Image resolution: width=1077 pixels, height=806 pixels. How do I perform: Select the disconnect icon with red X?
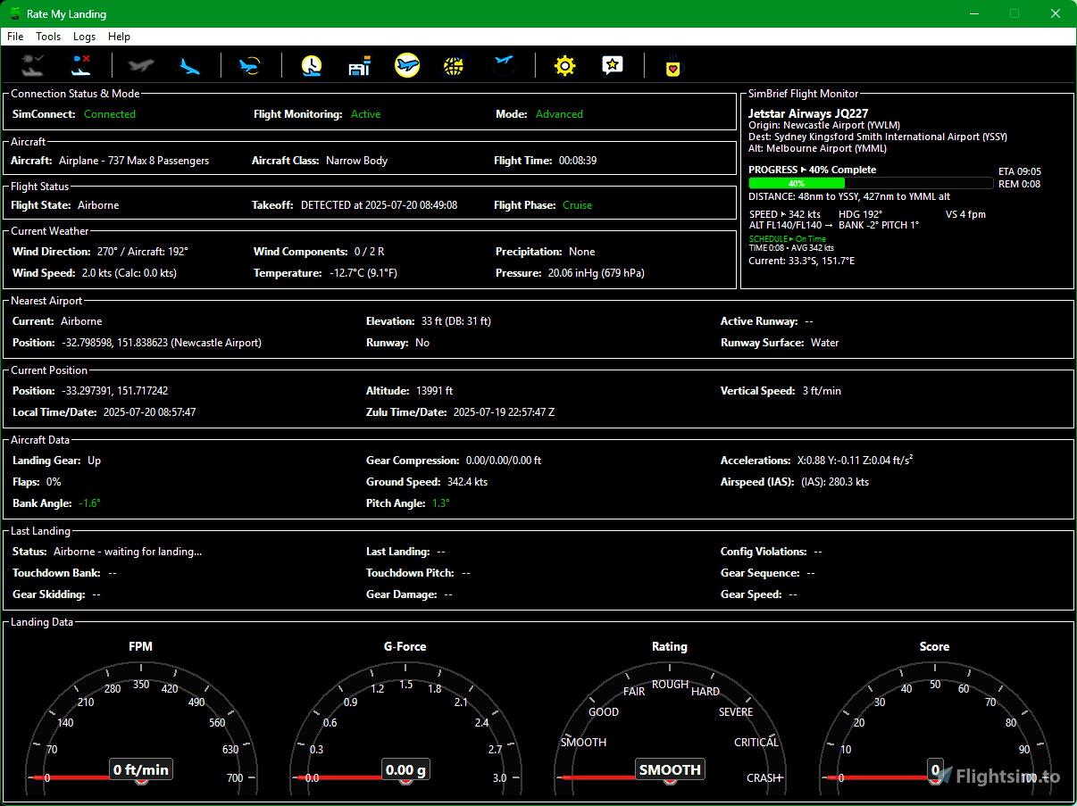coord(81,65)
